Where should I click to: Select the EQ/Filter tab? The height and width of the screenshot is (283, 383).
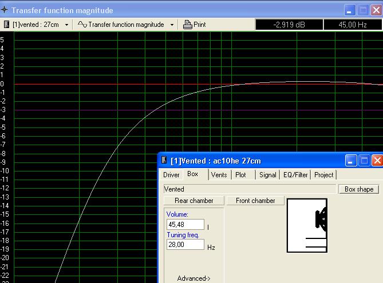pyautogui.click(x=295, y=175)
